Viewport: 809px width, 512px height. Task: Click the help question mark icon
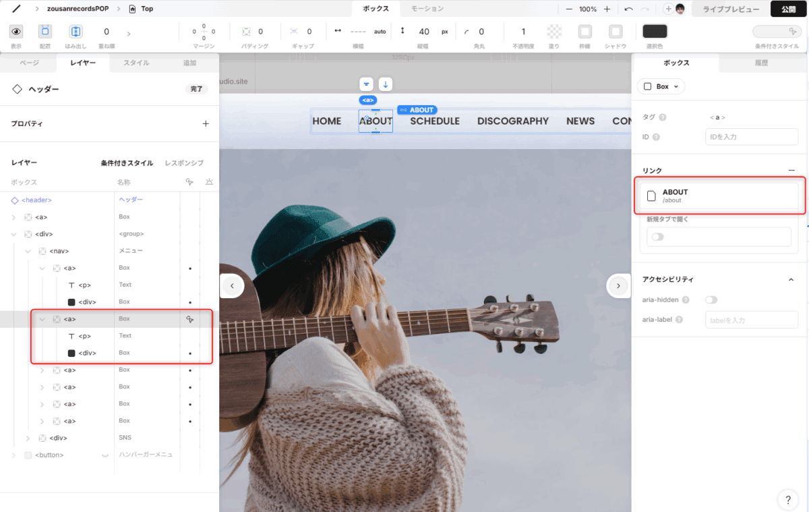[x=787, y=499]
